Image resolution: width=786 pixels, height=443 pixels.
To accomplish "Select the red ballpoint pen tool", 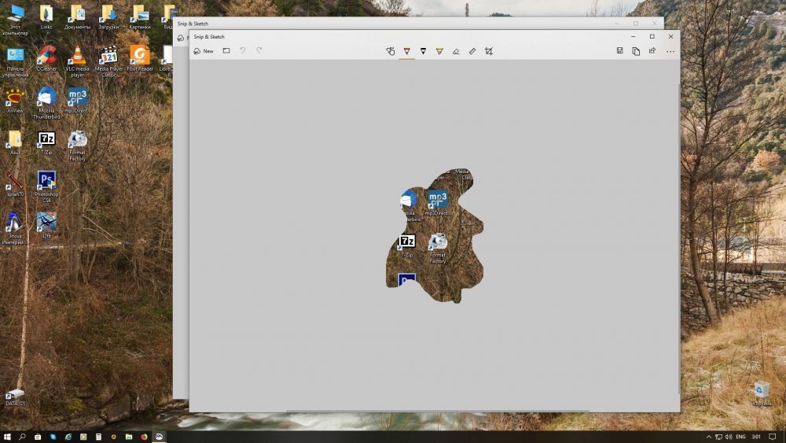I will [x=406, y=51].
